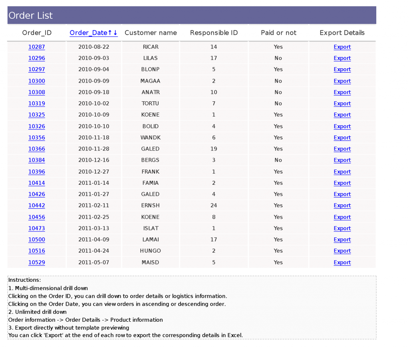The height and width of the screenshot is (350, 409).
Task: Drill into order 10500
Action: [x=36, y=239]
